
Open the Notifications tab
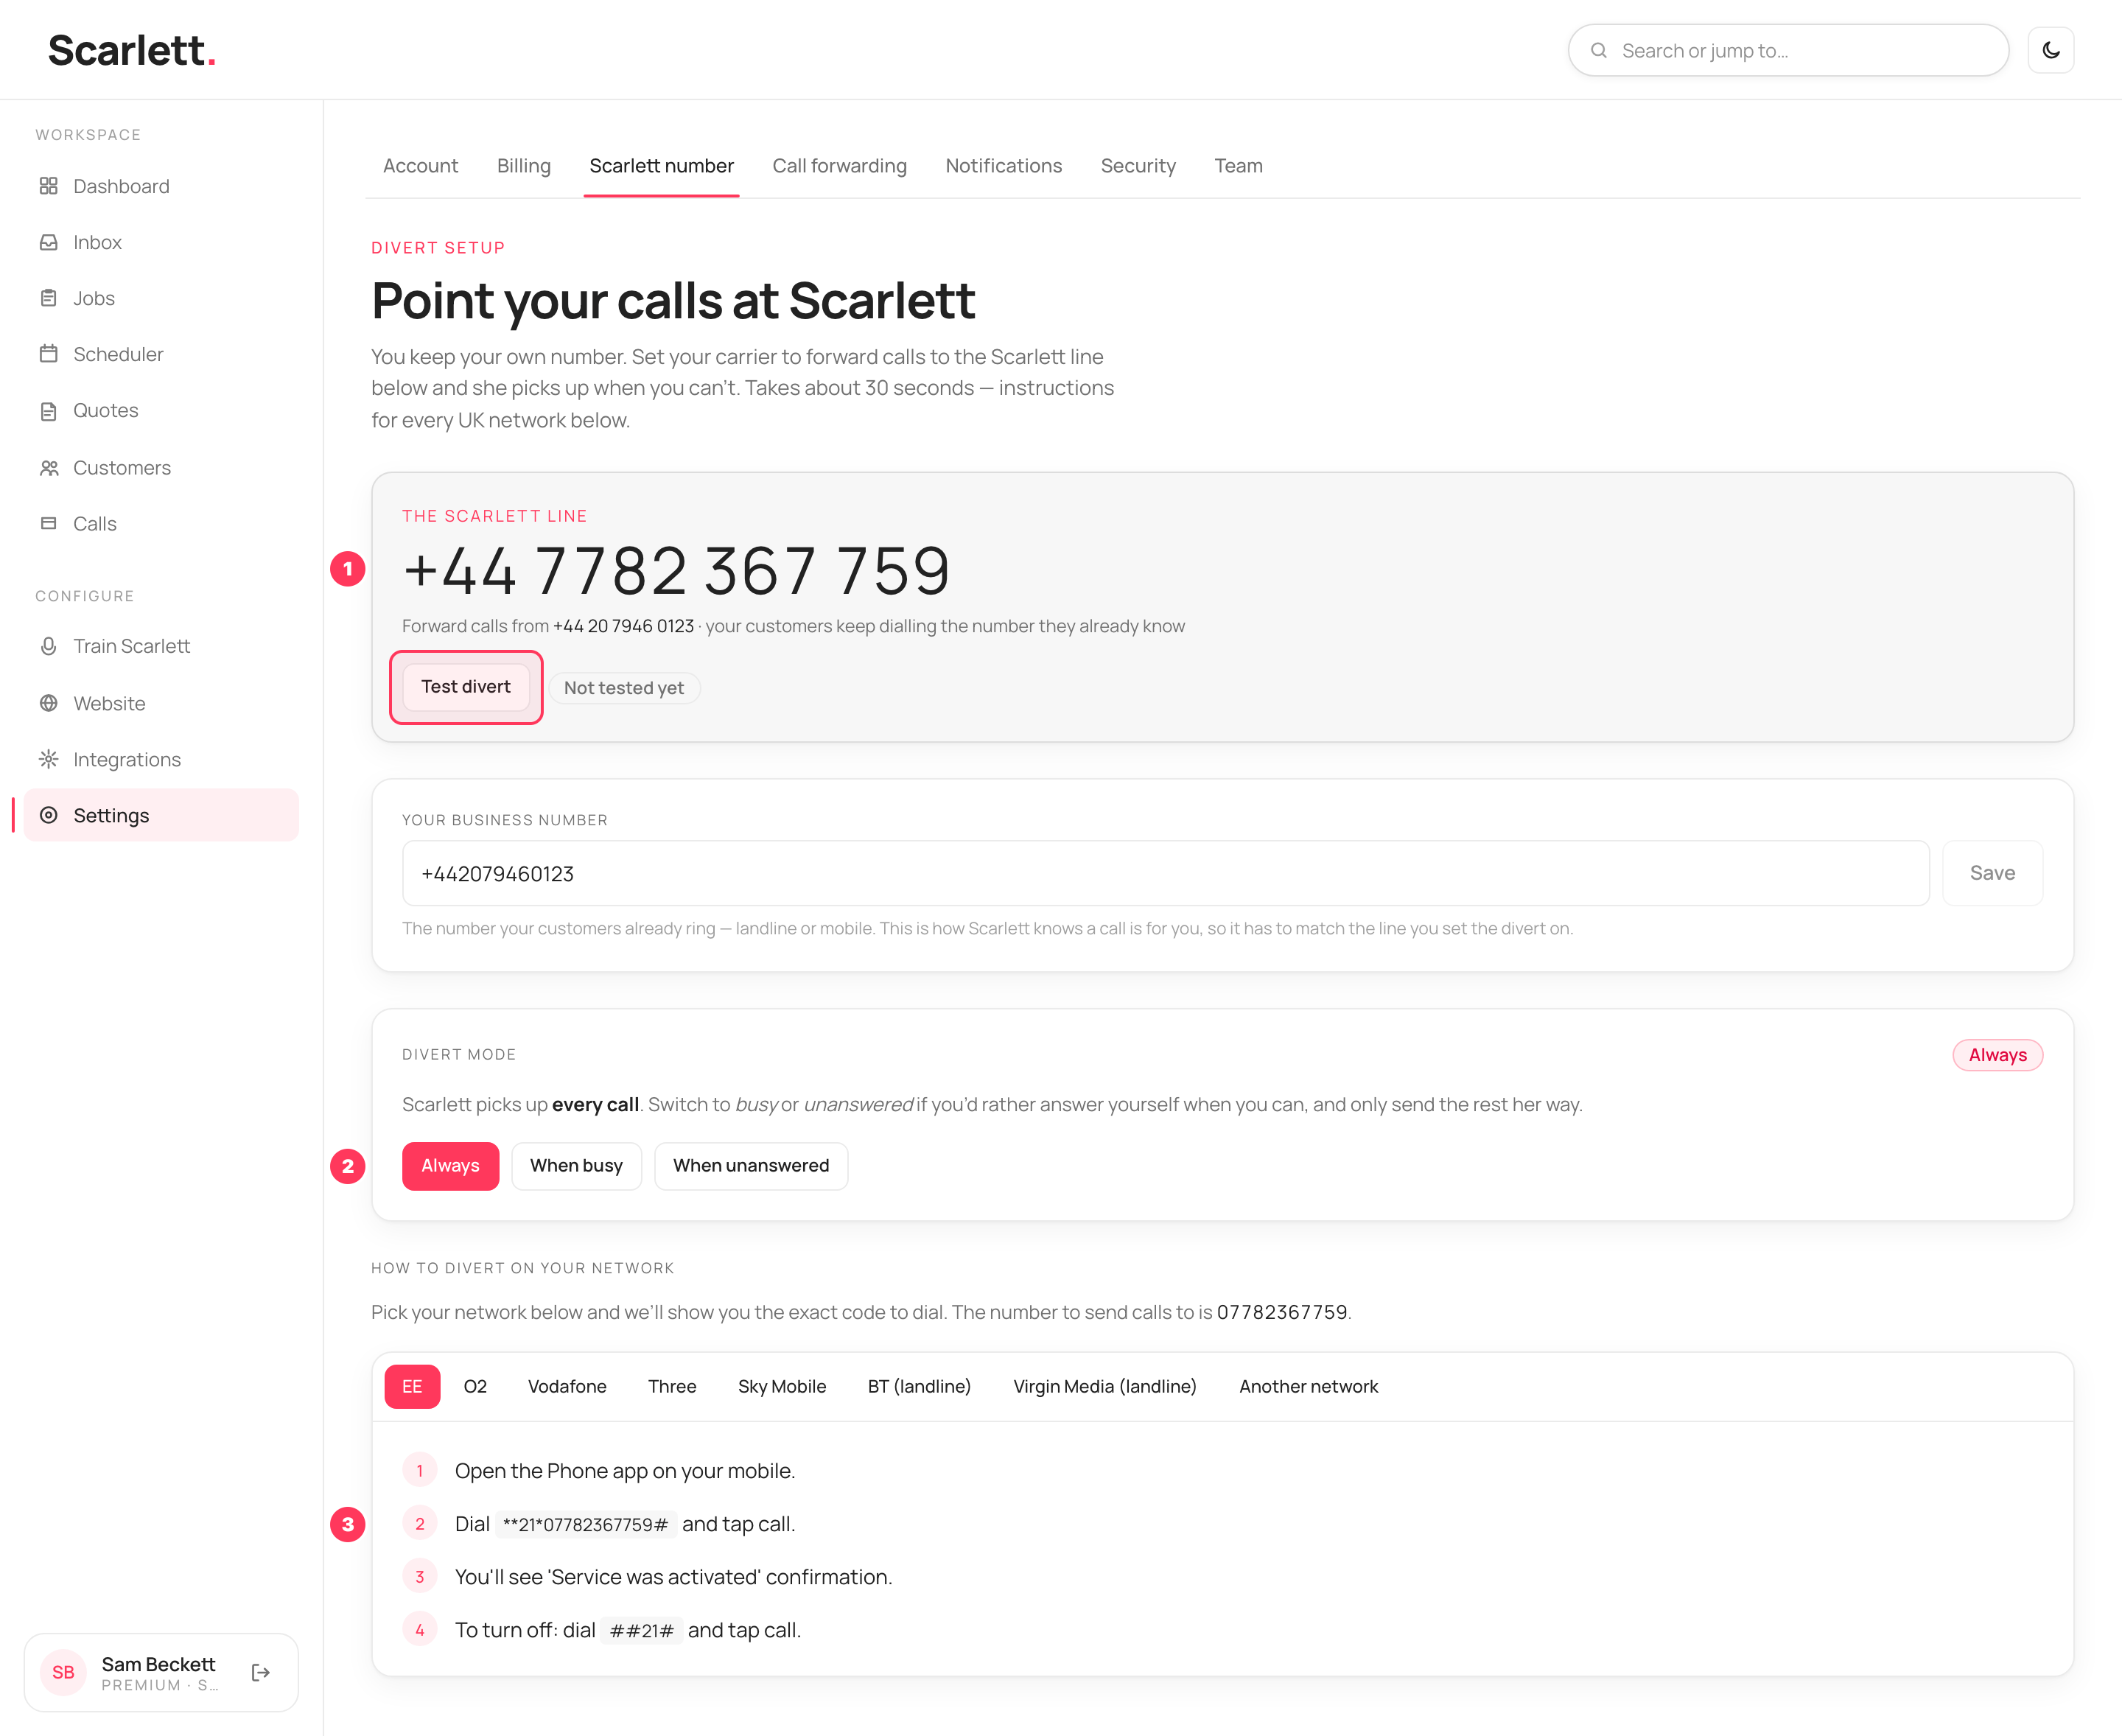click(x=1003, y=166)
